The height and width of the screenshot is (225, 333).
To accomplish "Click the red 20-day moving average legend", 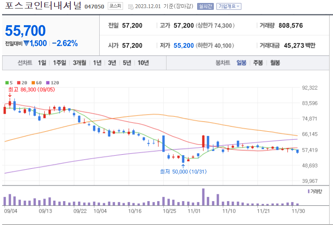I will pos(22,83).
